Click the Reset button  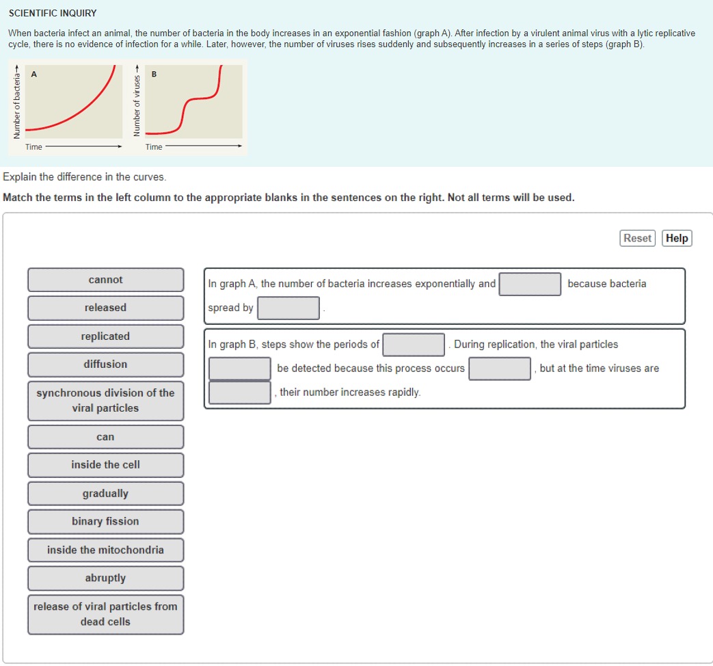click(x=636, y=238)
